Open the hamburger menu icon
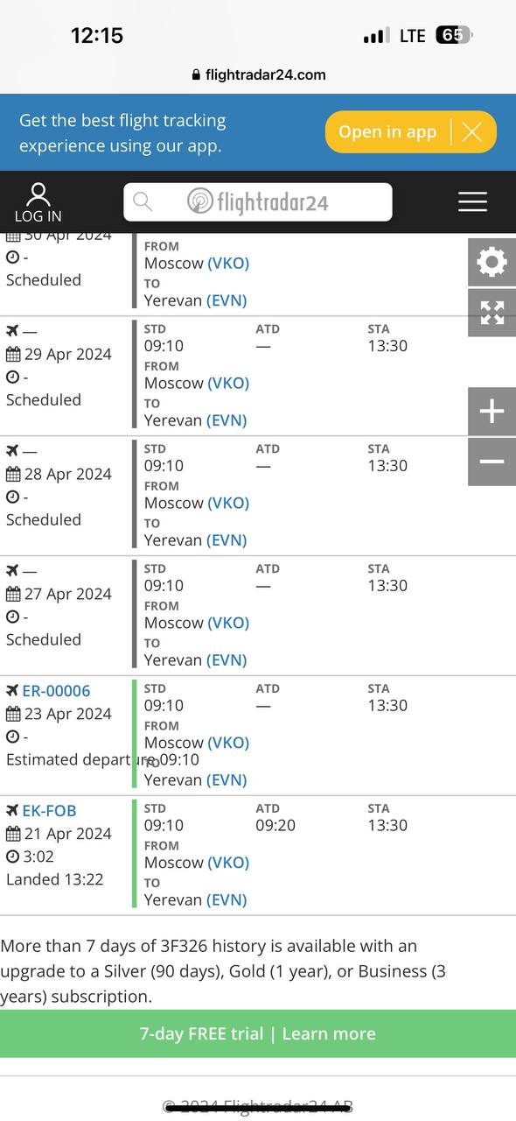Screen dimensions: 516x1121 pyautogui.click(x=472, y=202)
